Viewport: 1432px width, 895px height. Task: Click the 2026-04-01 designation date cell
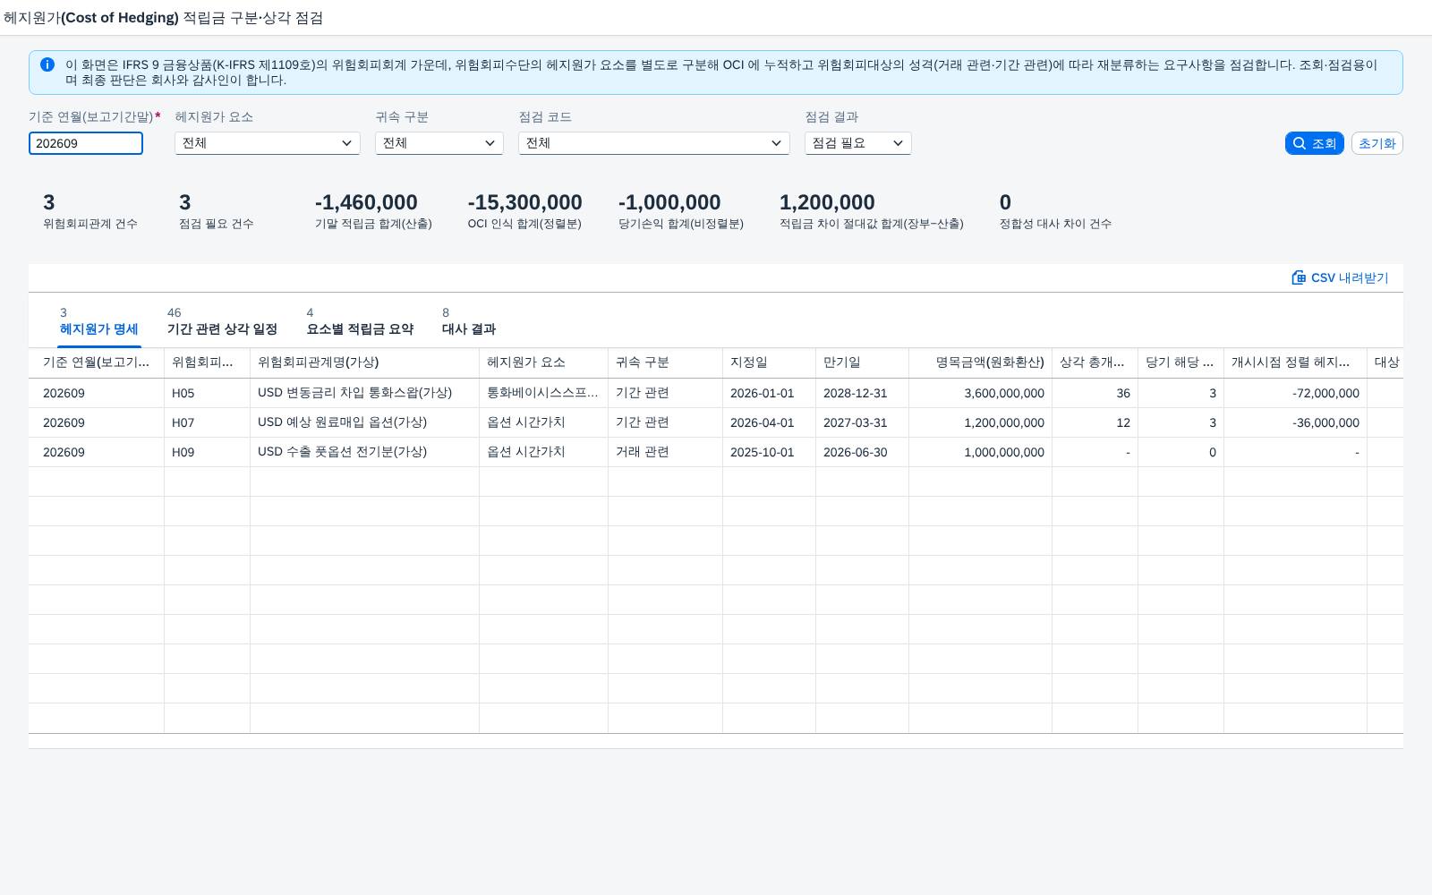point(770,422)
